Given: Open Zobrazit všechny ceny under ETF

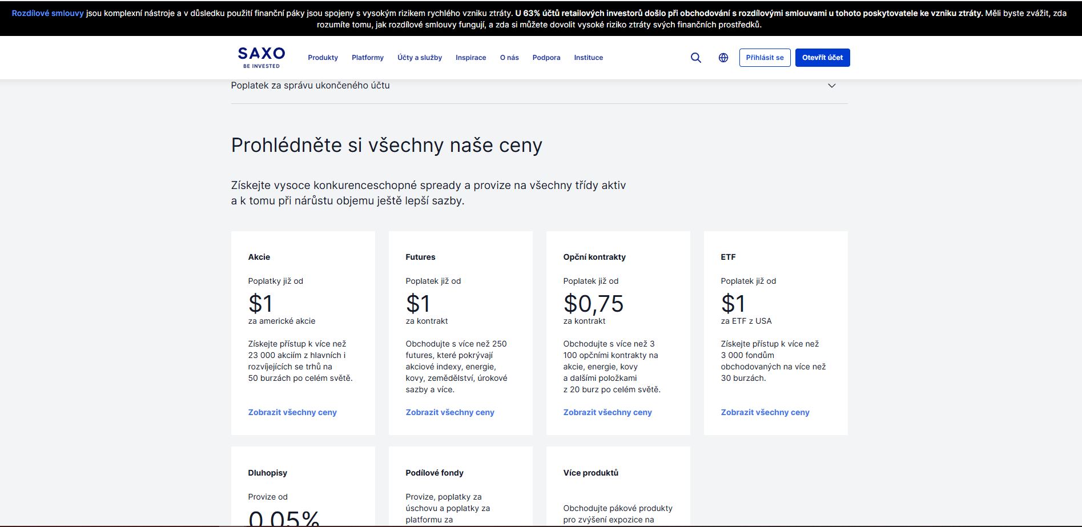Looking at the screenshot, I should click(x=765, y=412).
